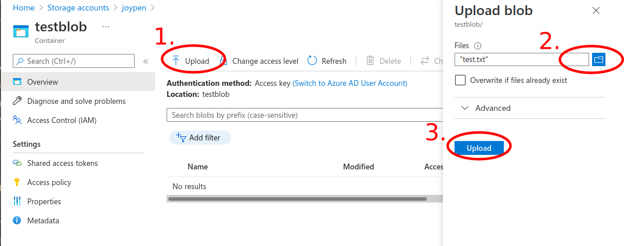Open Overview in sidebar
This screenshot has width=624, height=246.
pos(78,82)
